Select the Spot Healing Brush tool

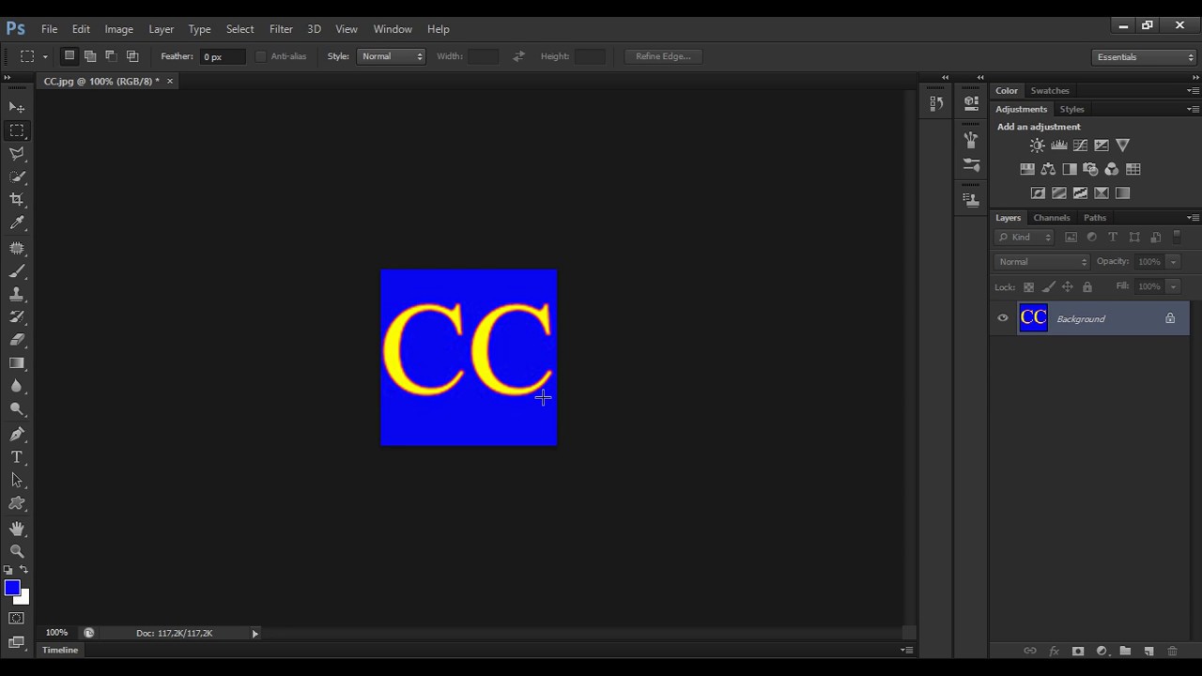(17, 249)
